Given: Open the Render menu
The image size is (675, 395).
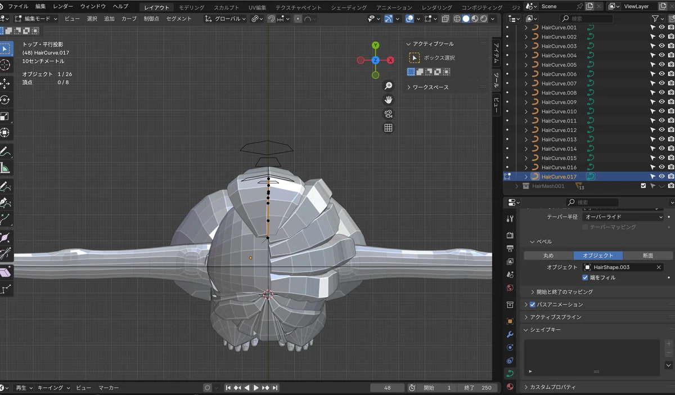Looking at the screenshot, I should (x=62, y=6).
